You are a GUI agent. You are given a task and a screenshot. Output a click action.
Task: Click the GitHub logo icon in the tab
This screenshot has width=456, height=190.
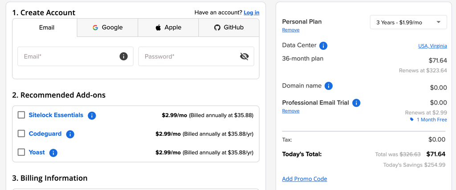click(x=217, y=28)
